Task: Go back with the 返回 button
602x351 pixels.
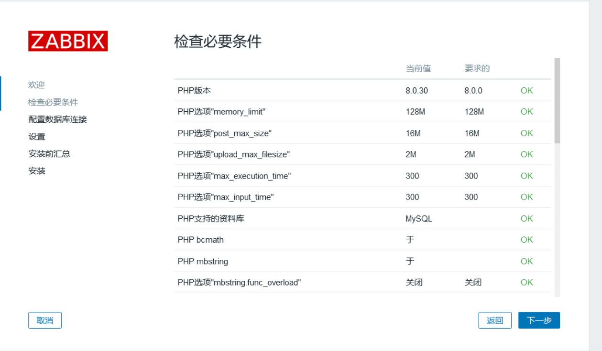Action: click(495, 320)
